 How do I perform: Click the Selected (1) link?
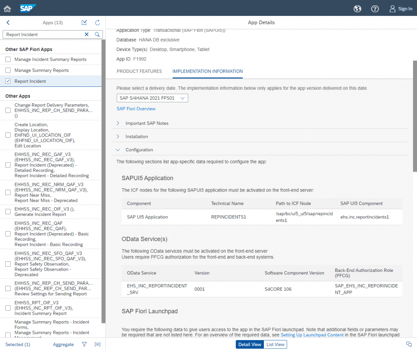pyautogui.click(x=18, y=344)
